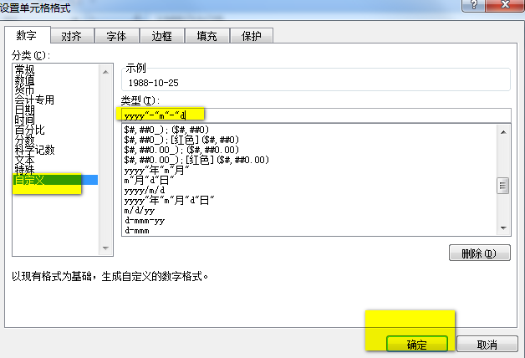Click the 类型 format input field
Screen dimensions: 525x358
coord(316,116)
